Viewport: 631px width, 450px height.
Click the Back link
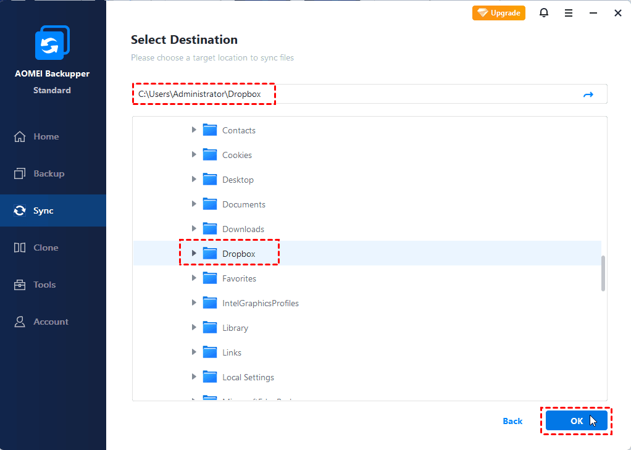tap(512, 421)
